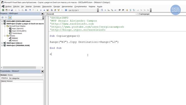Open the Ayuda menu
This screenshot has width=186, height=105.
point(99,6)
